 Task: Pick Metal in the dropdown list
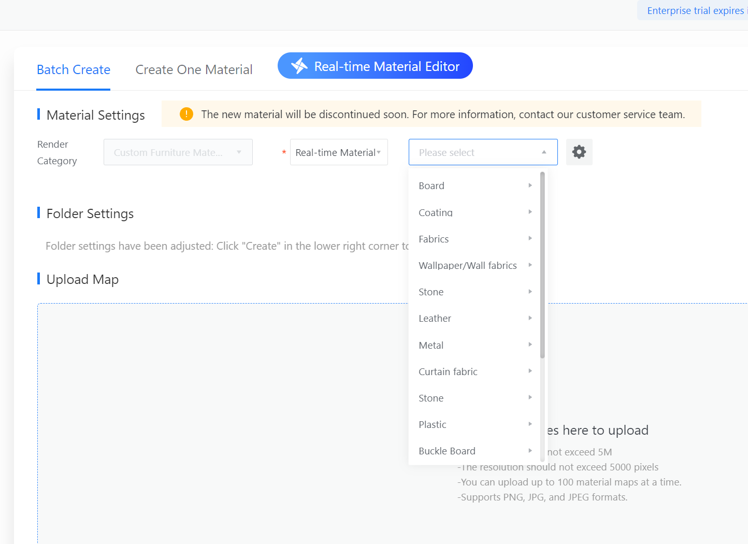point(431,345)
